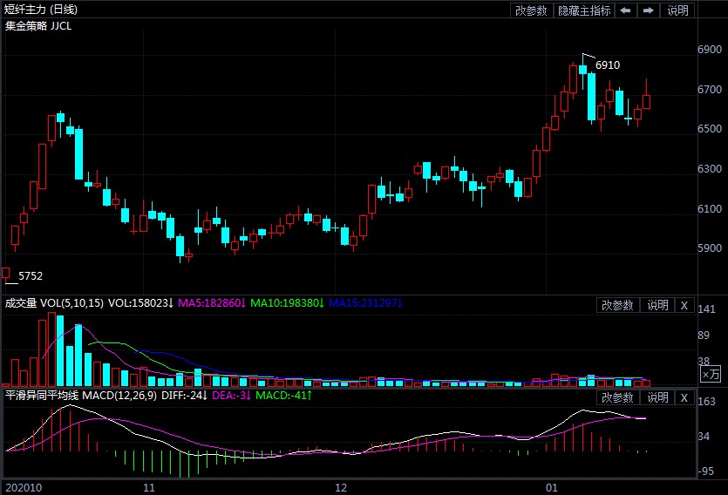Close the volume panel with X
728x495 pixels.
[684, 305]
